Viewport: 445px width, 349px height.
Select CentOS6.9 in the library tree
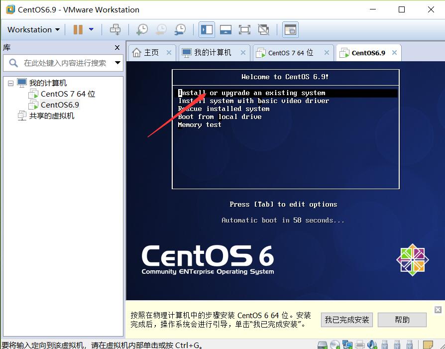[x=60, y=105]
